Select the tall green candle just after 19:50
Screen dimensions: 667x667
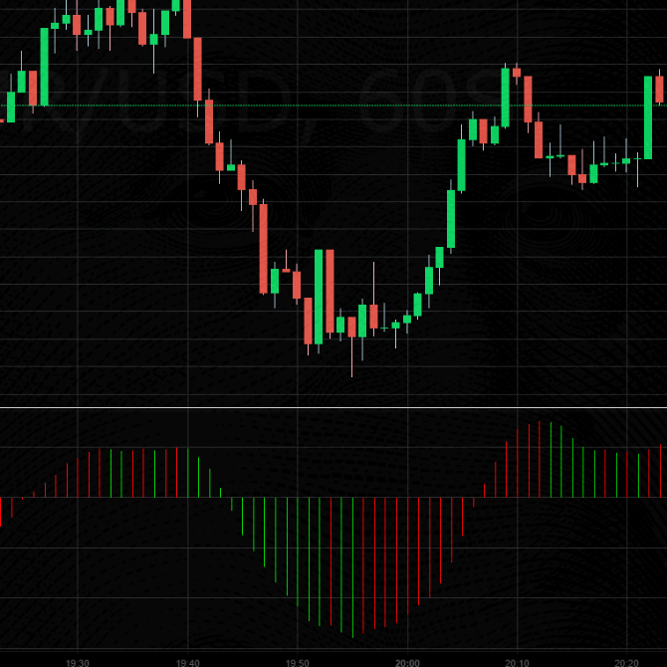point(319,297)
